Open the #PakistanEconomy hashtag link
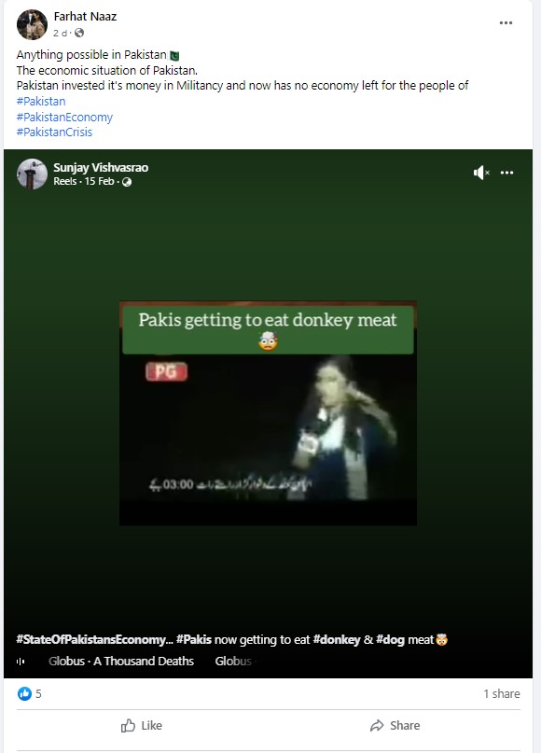The width and height of the screenshot is (541, 753). click(64, 118)
